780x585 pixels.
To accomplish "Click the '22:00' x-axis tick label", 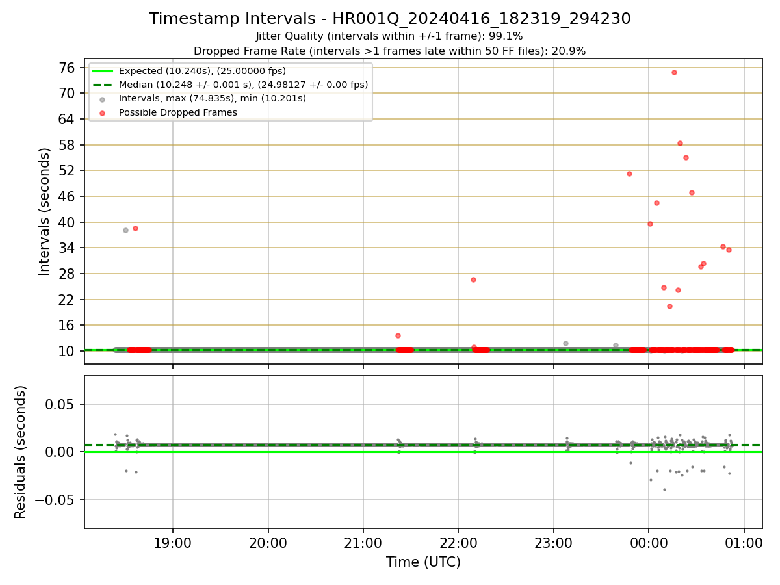I will [458, 543].
